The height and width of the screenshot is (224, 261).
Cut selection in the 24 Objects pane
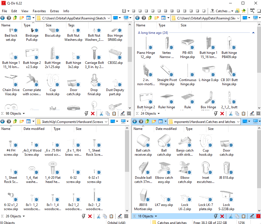[x=230, y=114]
